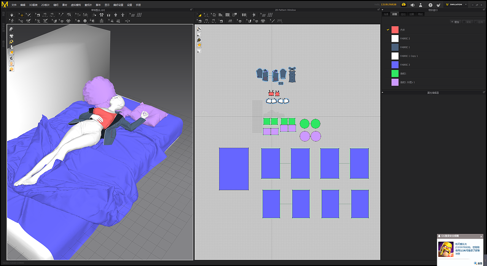Select the blue FABRIC 3 swatch
This screenshot has width=487, height=266.
coord(395,65)
